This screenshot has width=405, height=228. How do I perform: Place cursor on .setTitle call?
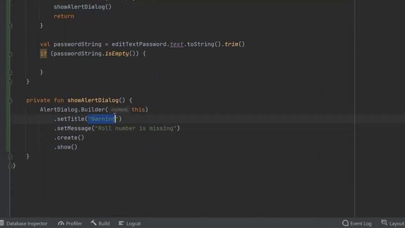(70, 119)
